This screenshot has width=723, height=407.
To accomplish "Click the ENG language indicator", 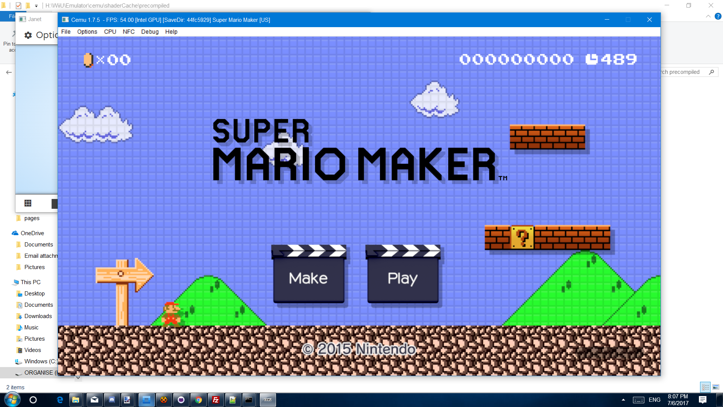I will coord(654,400).
